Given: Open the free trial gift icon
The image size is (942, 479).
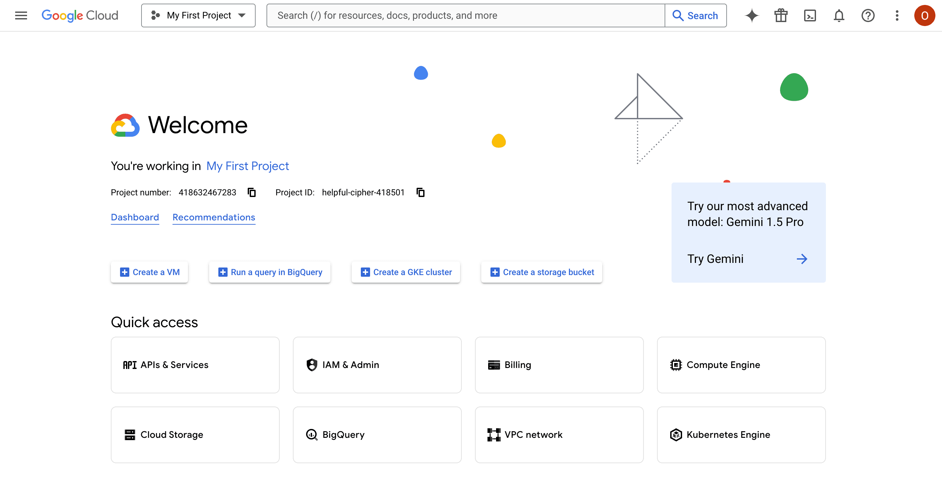Looking at the screenshot, I should coord(781,15).
